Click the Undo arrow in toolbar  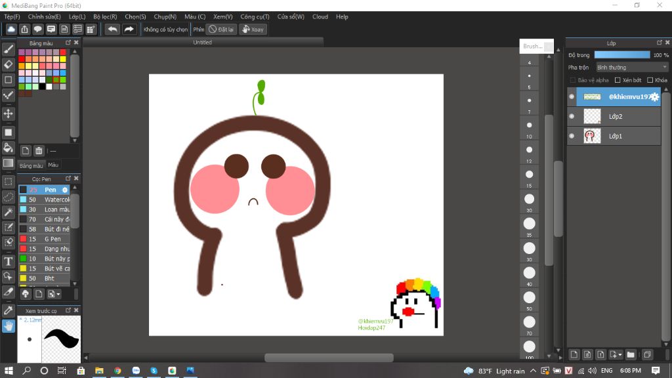[x=112, y=30]
